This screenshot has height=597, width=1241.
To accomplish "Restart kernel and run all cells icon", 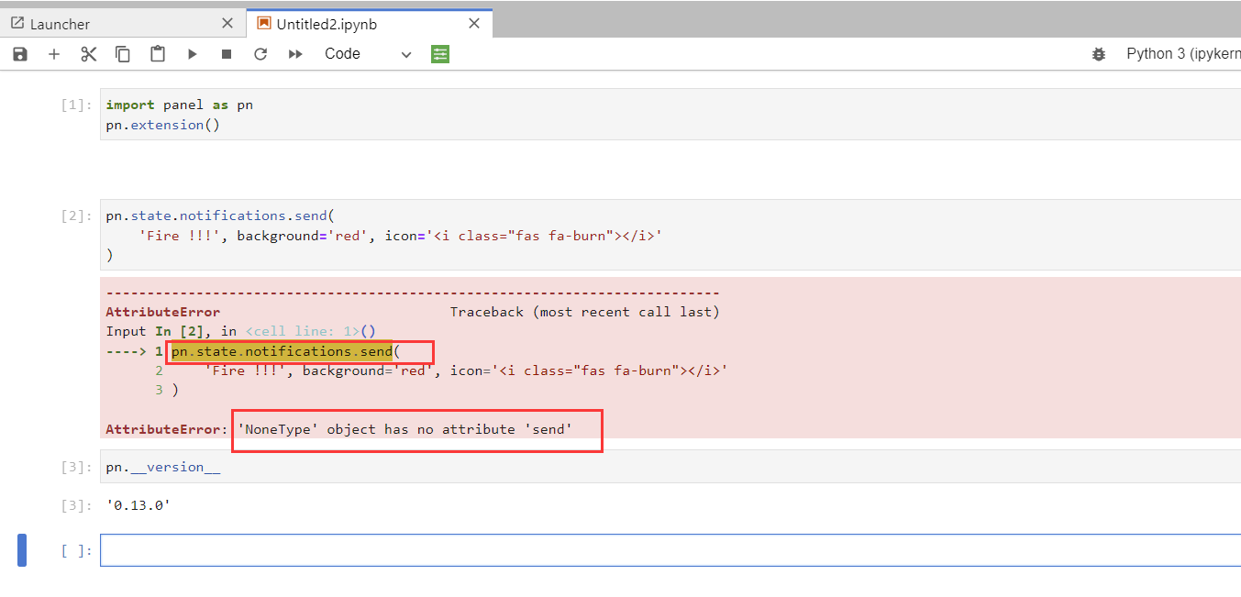I will [295, 54].
